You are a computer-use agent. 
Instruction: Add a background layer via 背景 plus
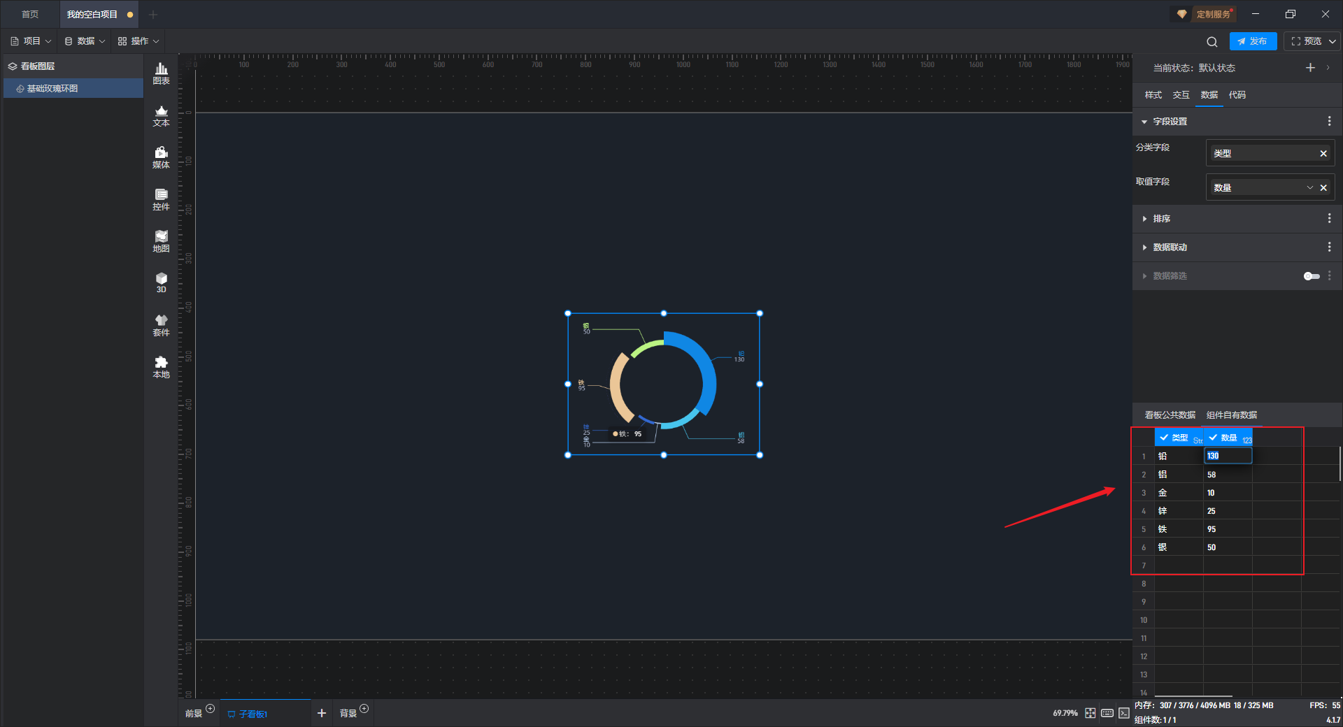tap(364, 709)
